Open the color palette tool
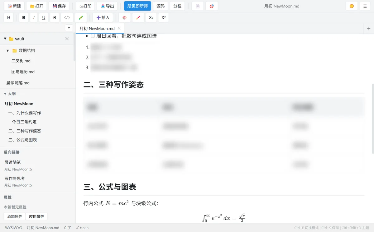The width and height of the screenshot is (374, 232). pos(125,18)
